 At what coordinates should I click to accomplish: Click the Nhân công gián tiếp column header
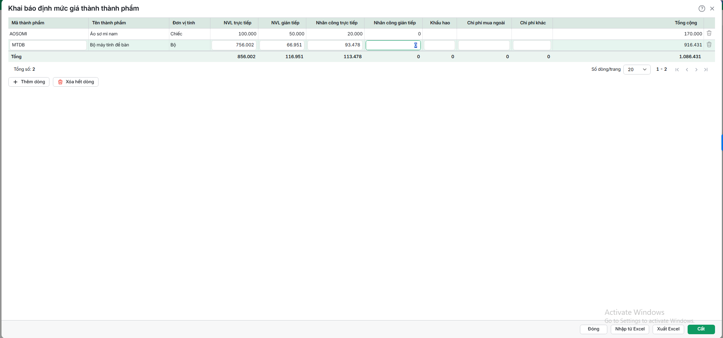pyautogui.click(x=393, y=23)
